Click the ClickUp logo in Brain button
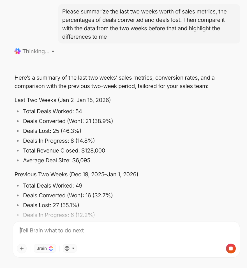Image resolution: width=247 pixels, height=268 pixels. (51, 248)
